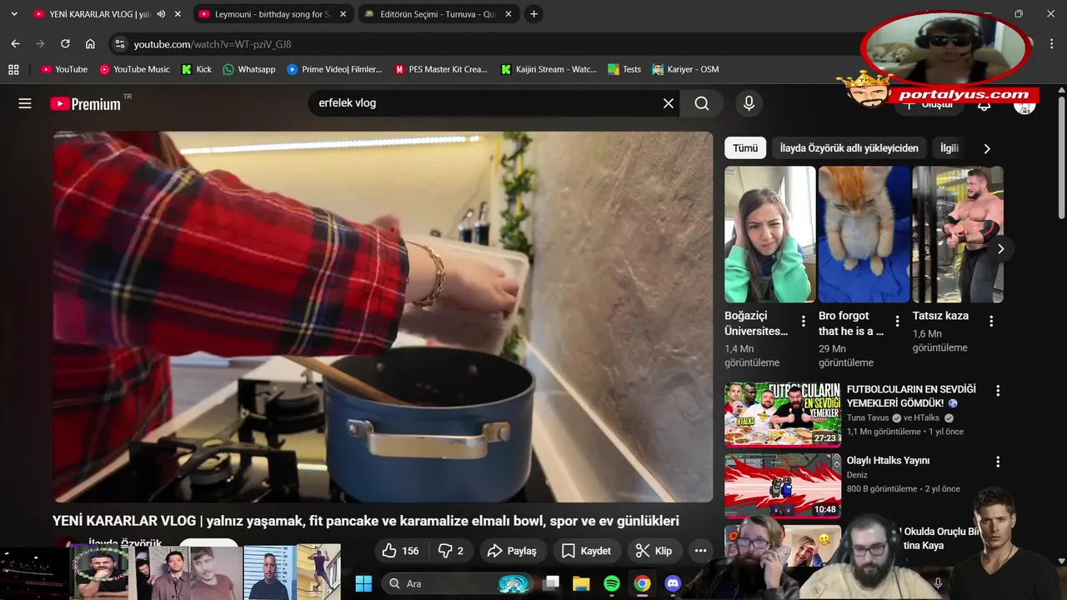Clear the search text with X icon
The height and width of the screenshot is (600, 1067).
[669, 103]
